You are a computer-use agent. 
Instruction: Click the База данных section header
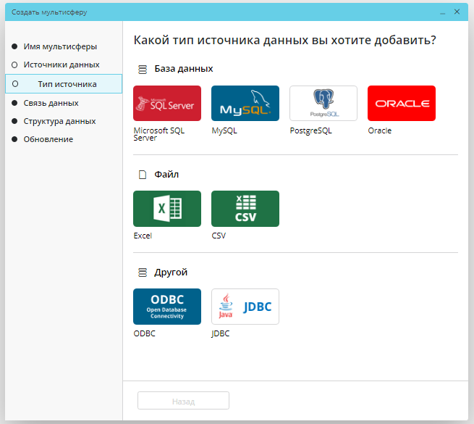(x=183, y=69)
